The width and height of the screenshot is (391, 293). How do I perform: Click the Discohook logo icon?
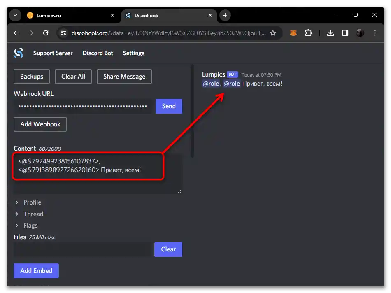18,53
